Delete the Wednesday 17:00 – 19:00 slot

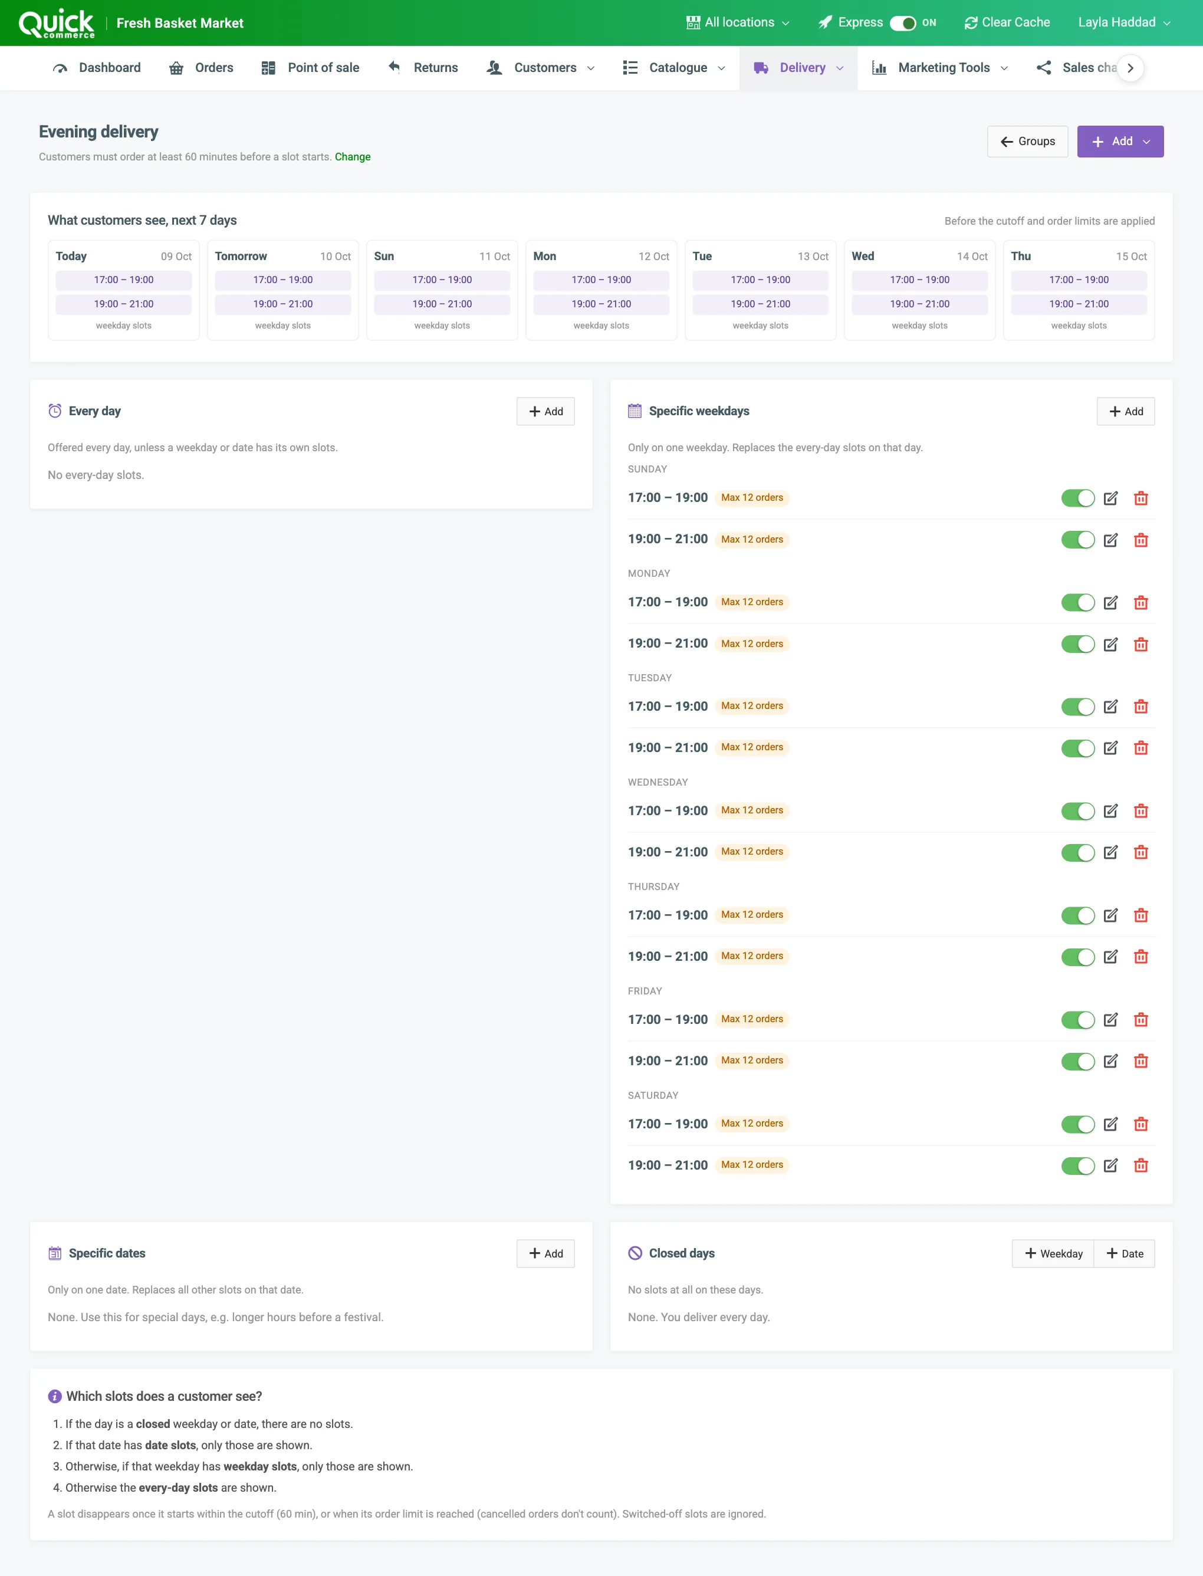click(x=1140, y=811)
